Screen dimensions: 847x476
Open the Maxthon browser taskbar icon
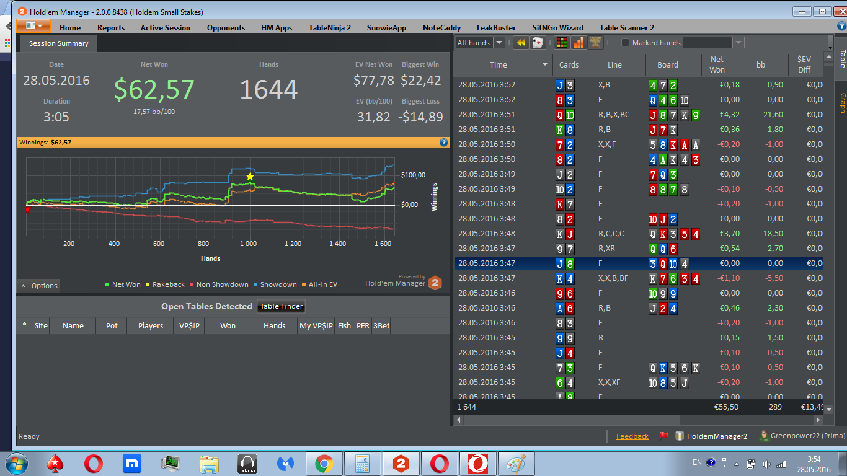click(132, 463)
